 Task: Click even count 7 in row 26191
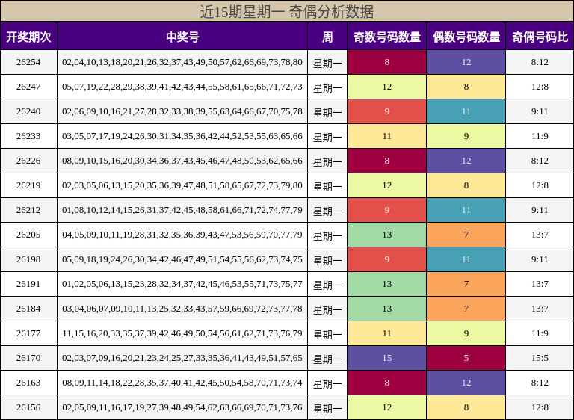pos(466,284)
